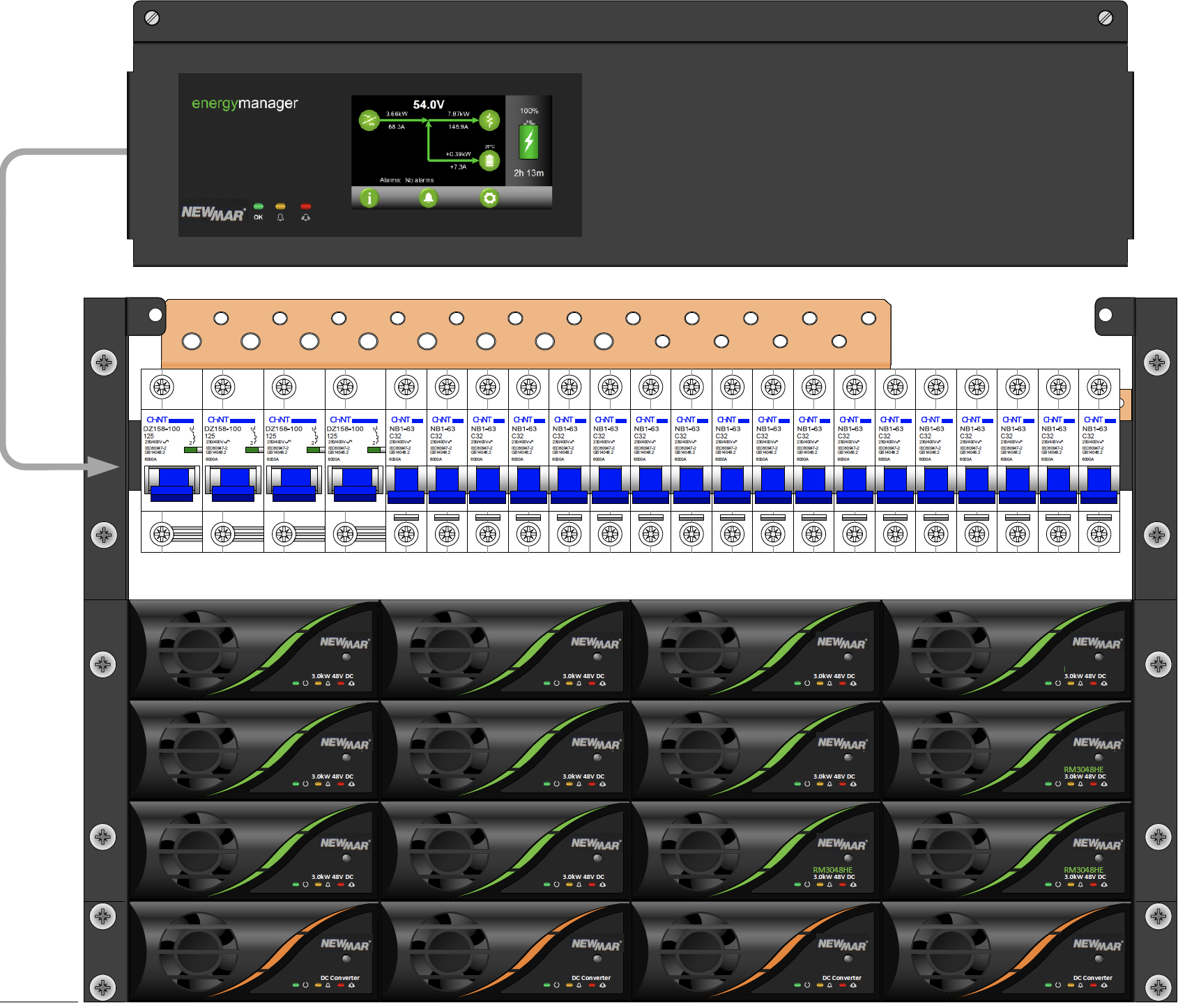
Task: Click the top-left hole of the copper busbar
Action: tap(221, 319)
